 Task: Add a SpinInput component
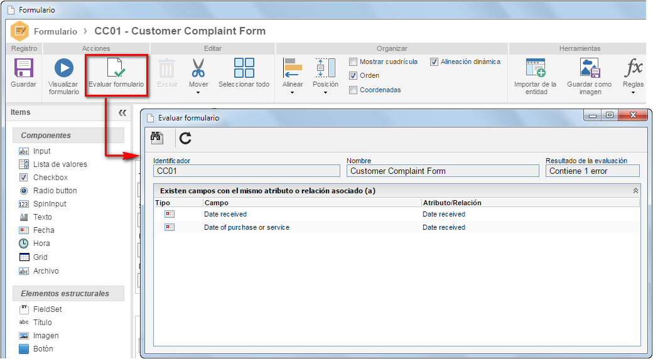point(43,204)
